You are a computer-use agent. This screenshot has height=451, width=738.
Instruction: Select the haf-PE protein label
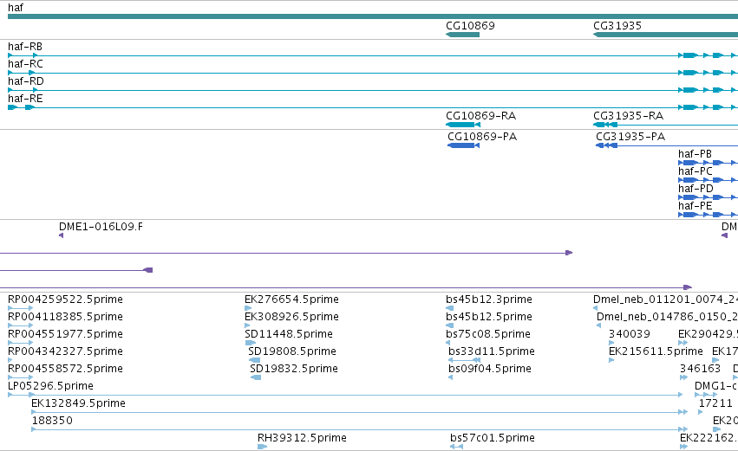[696, 206]
